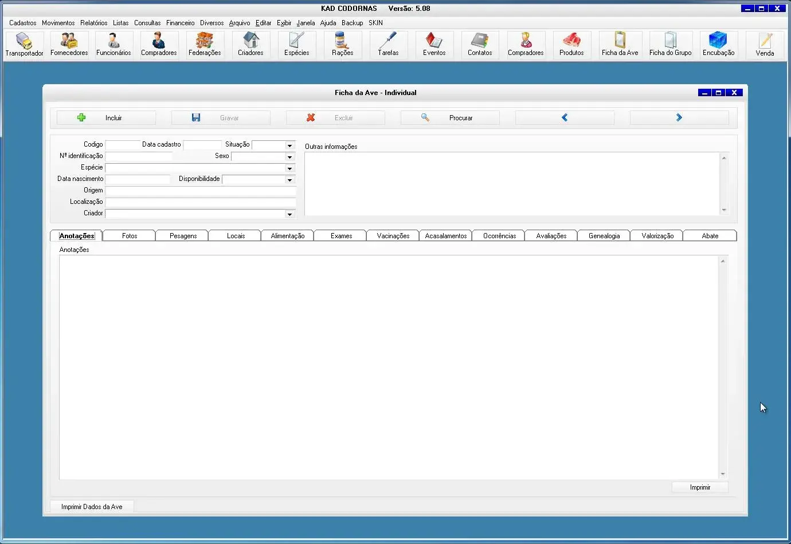The width and height of the screenshot is (791, 544).
Task: Open the Rações toolbar icon
Action: tap(342, 45)
